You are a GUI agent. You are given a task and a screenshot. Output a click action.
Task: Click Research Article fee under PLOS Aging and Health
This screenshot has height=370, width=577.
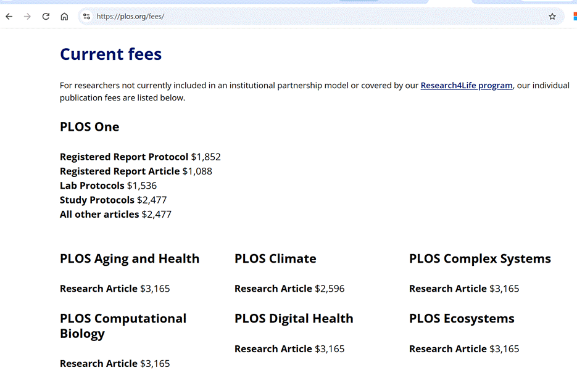click(115, 289)
